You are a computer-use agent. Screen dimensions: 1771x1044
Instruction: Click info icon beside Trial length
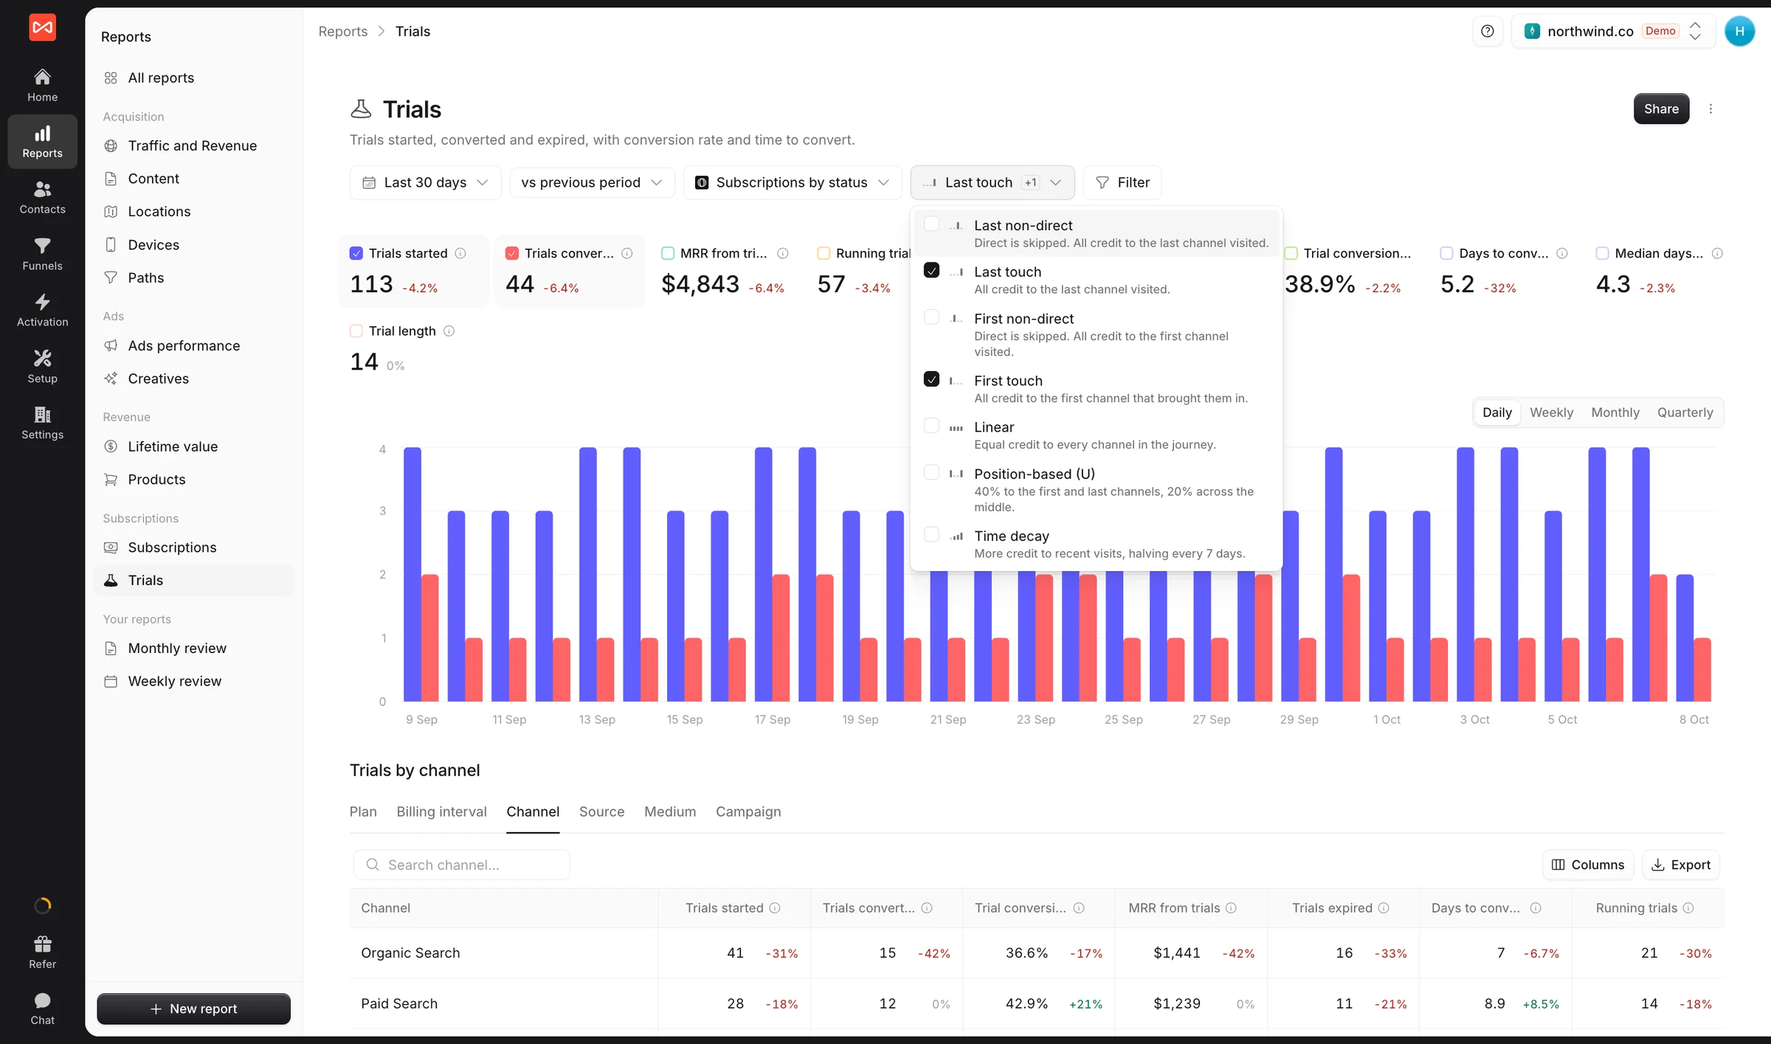(x=449, y=331)
